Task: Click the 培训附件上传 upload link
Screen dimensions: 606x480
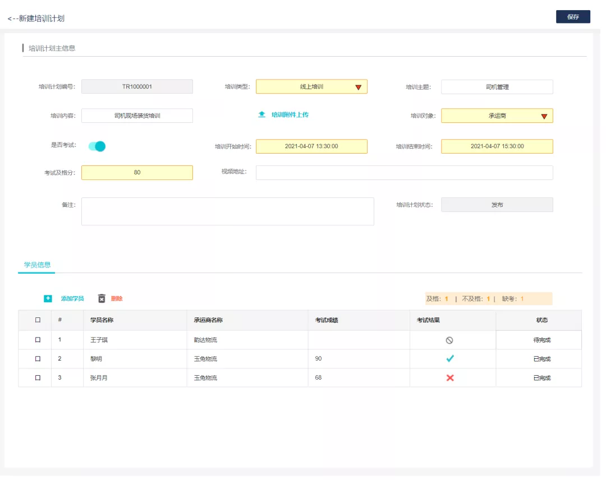Action: pyautogui.click(x=290, y=115)
